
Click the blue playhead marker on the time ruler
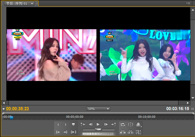click(12, 118)
